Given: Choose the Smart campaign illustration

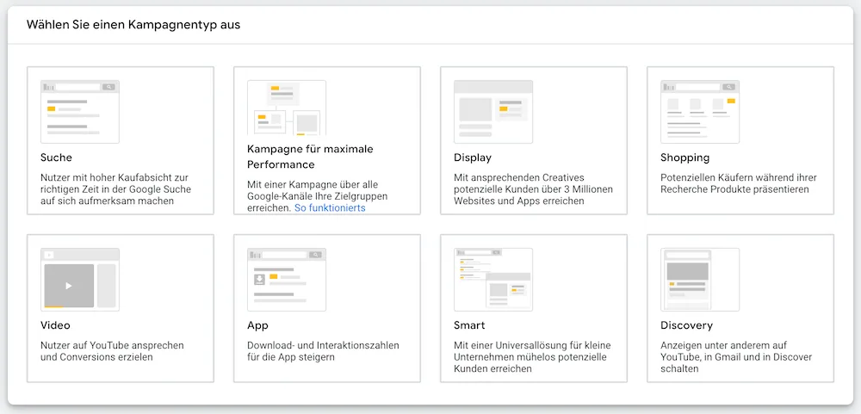Looking at the screenshot, I should 493,280.
